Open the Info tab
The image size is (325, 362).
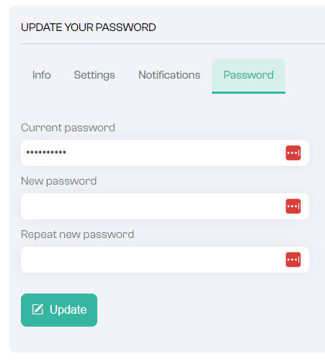click(42, 75)
